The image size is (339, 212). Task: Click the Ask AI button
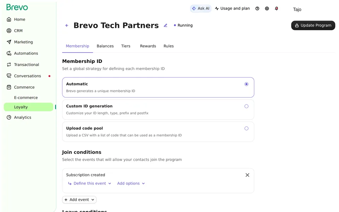click(x=201, y=8)
